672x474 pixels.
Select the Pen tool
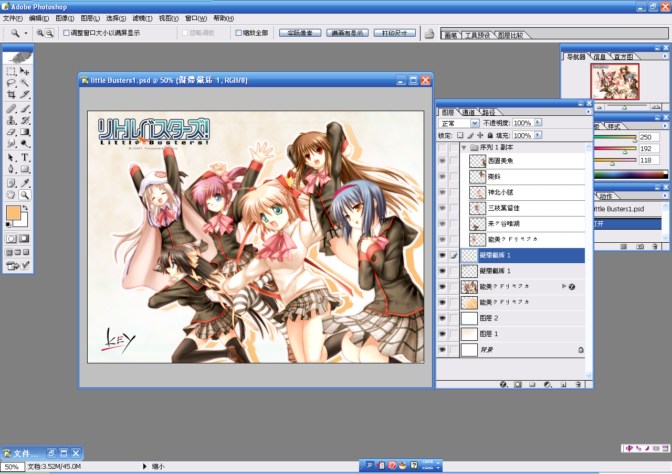pyautogui.click(x=11, y=169)
